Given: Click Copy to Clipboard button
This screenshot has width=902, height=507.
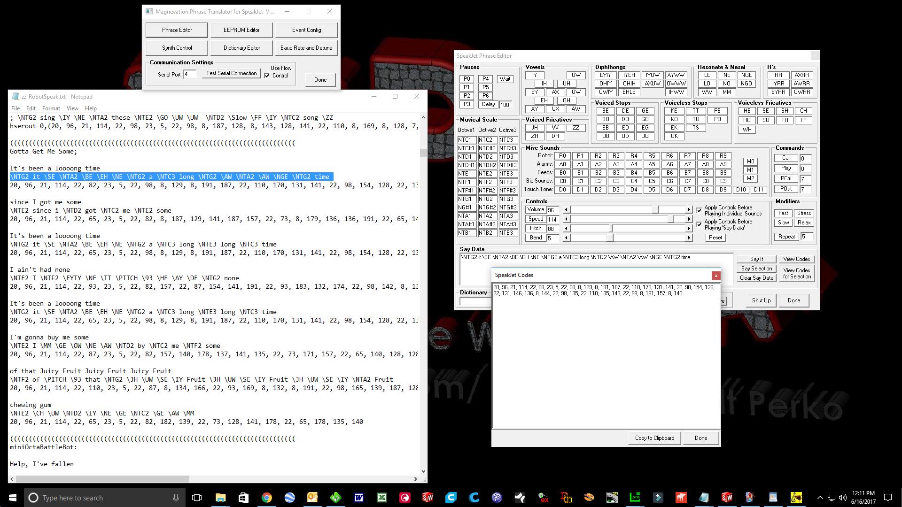Looking at the screenshot, I should tap(654, 438).
